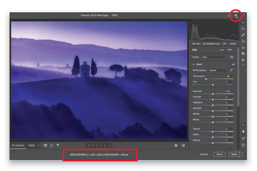
Task: Select the Healing brush tool
Action: click(x=243, y=35)
